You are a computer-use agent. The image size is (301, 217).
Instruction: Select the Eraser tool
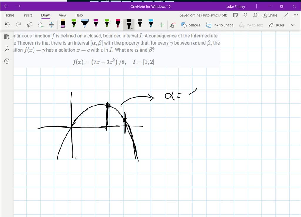[62, 25]
